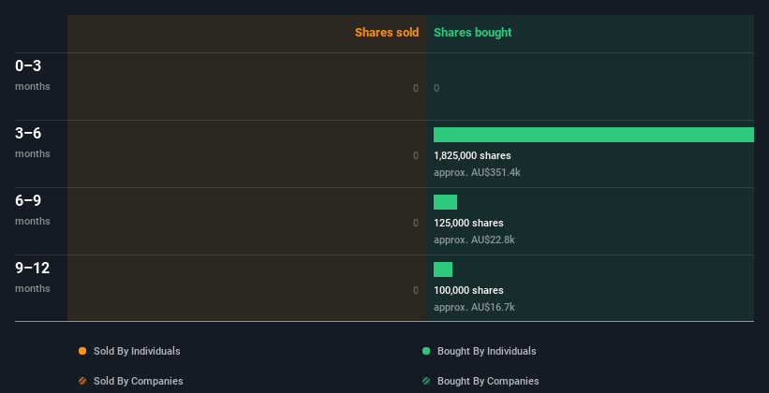
Task: Click the approx. AU$22.8k amount
Action: pos(474,240)
